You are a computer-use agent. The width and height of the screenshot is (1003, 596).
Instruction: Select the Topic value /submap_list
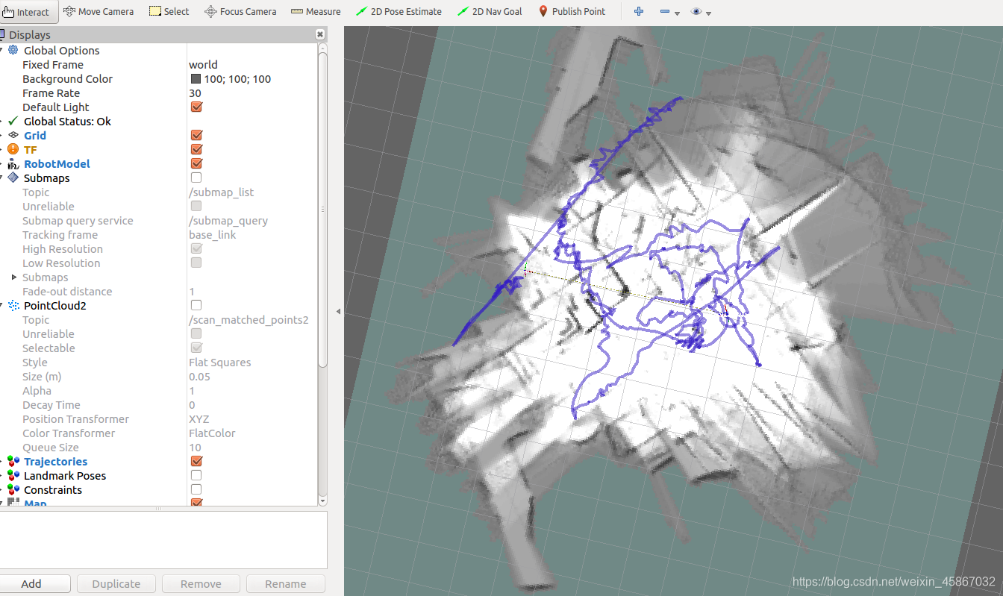coord(221,192)
